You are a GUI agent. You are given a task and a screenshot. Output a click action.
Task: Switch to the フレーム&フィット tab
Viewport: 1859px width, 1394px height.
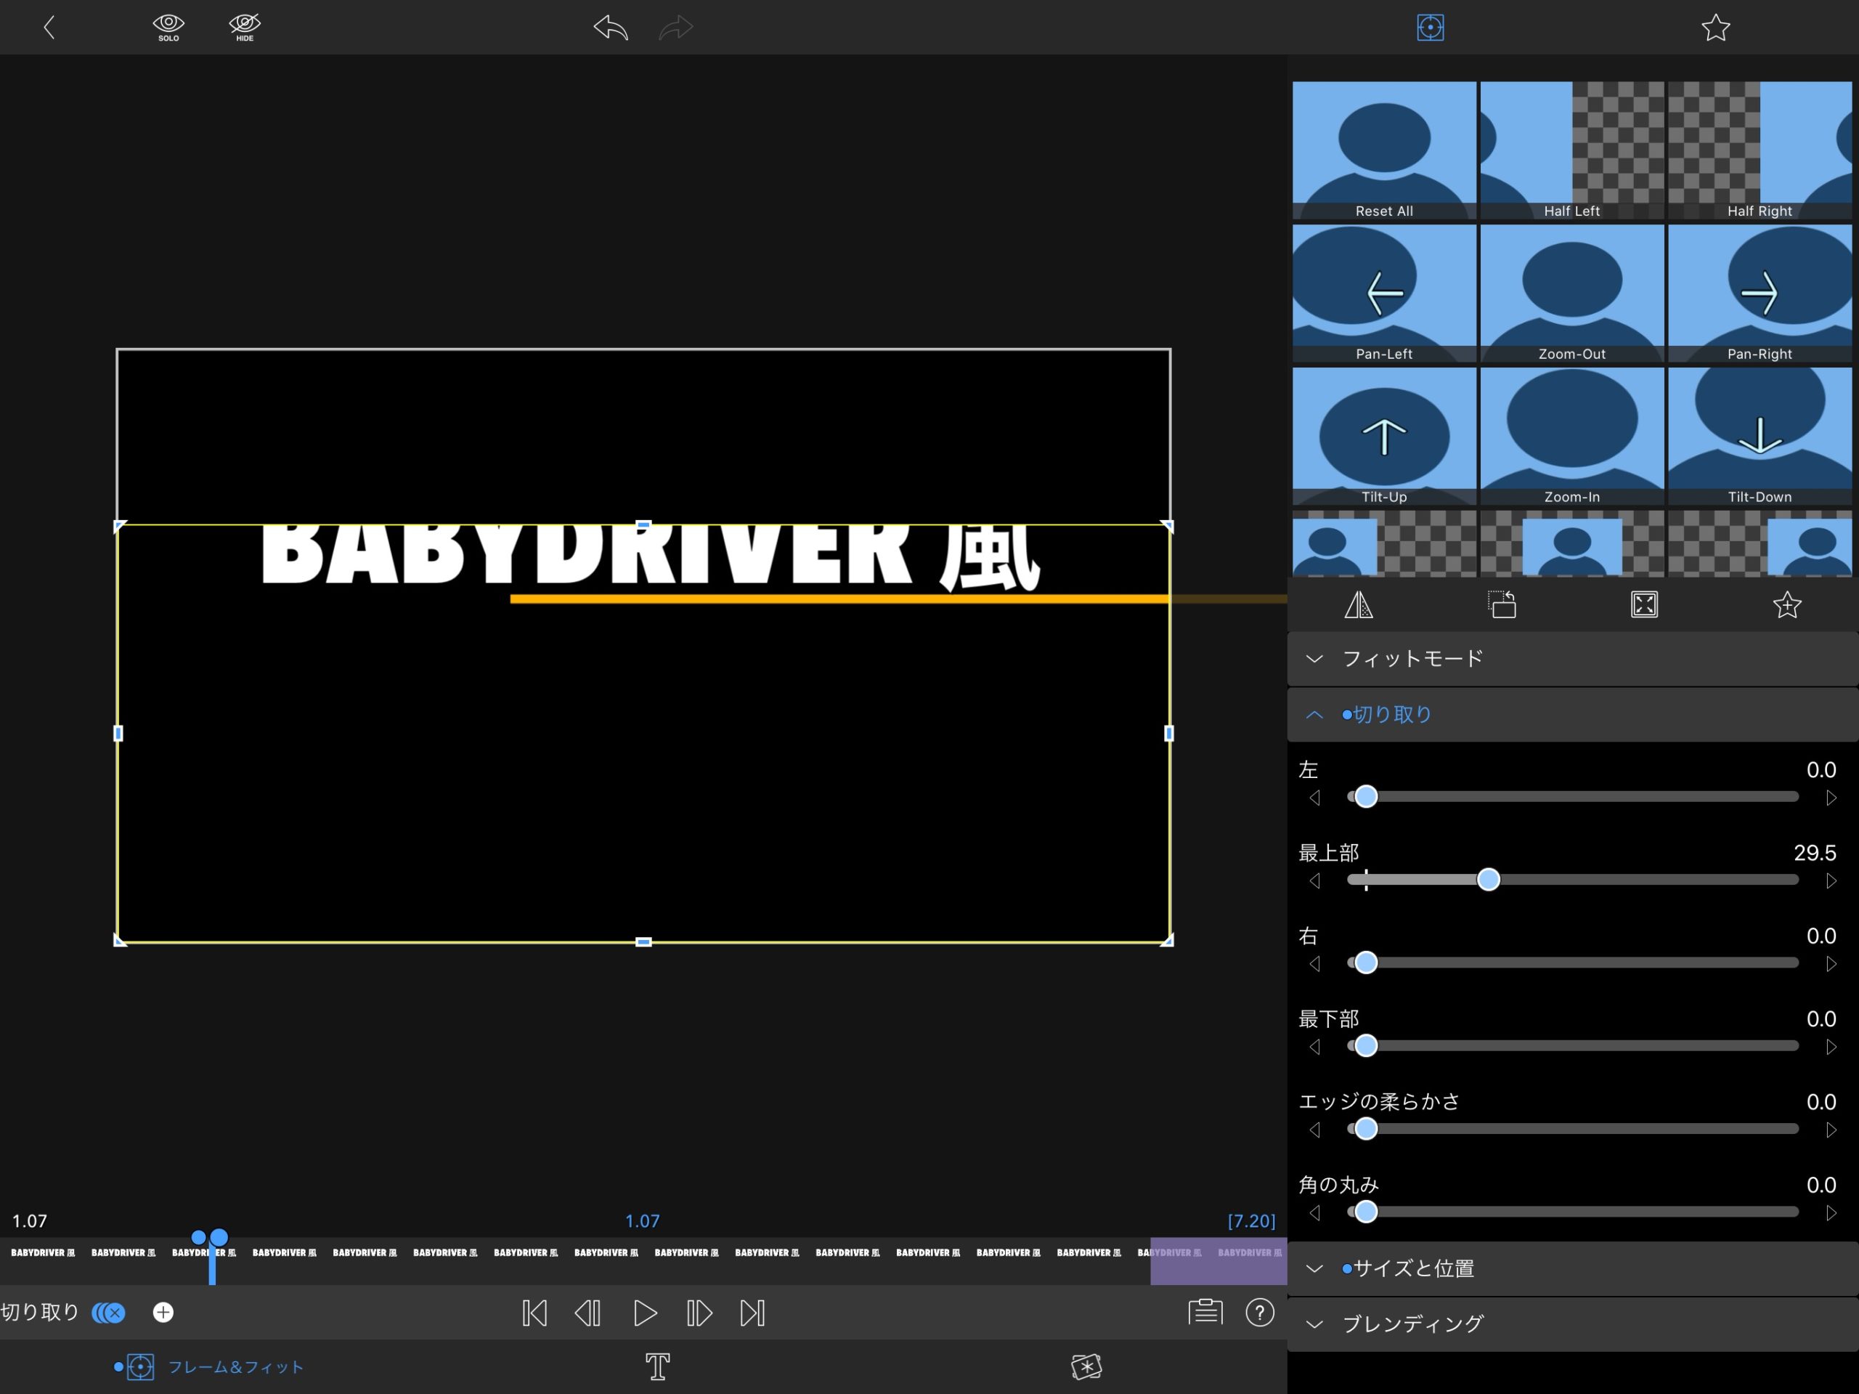[208, 1367]
